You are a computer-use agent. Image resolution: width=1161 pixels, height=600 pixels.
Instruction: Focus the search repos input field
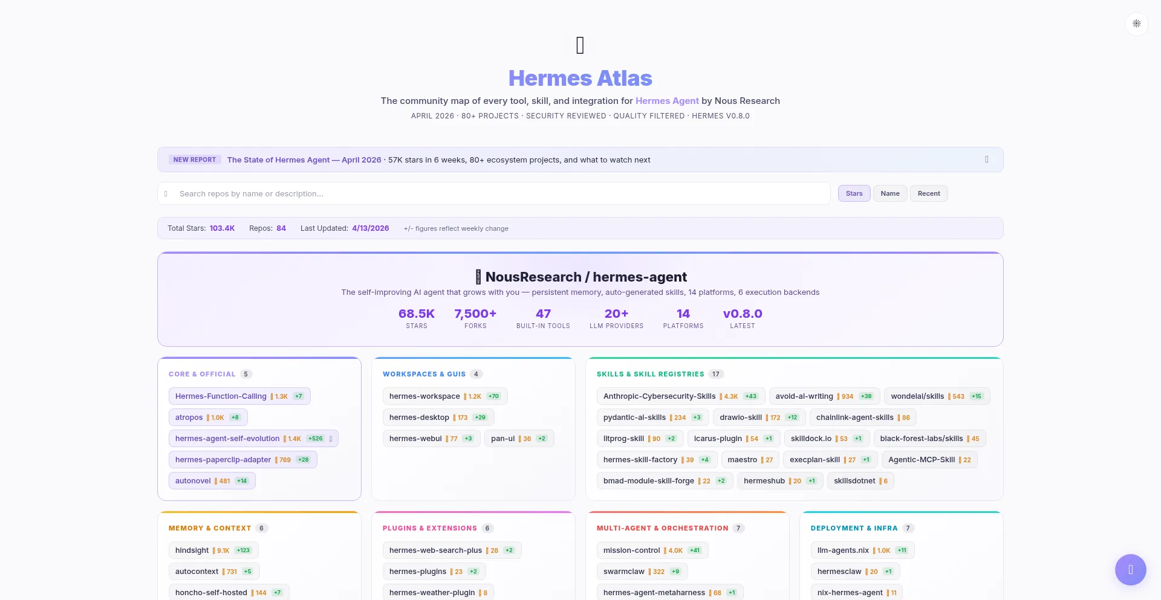[x=494, y=193]
